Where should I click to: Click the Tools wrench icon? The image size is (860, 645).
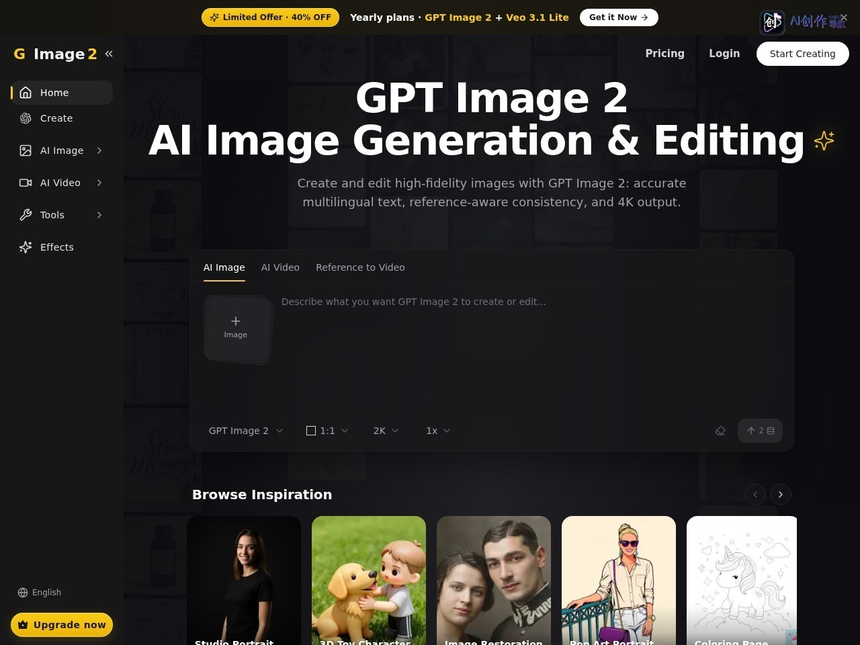pos(26,215)
